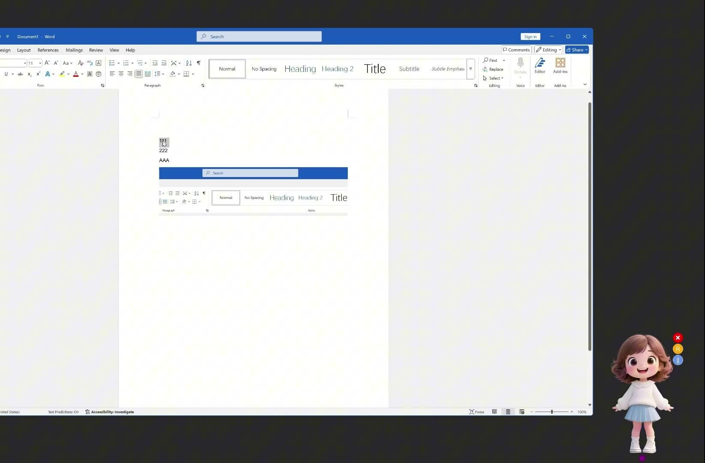
Task: Open the References ribbon tab
Action: pyautogui.click(x=48, y=50)
